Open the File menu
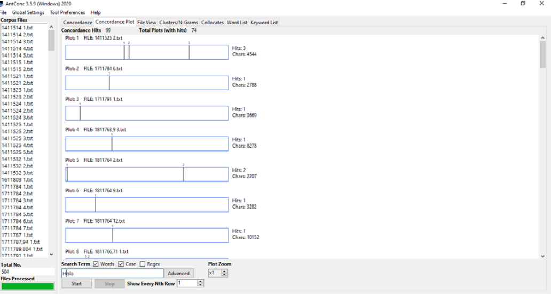Image resolution: width=551 pixels, height=294 pixels. (3, 12)
